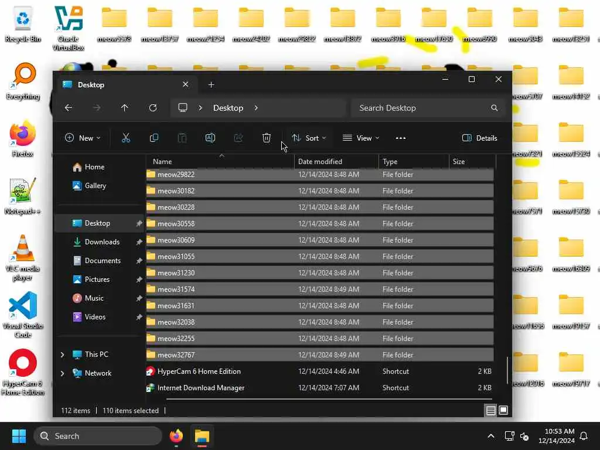Click the PC monitor icon in address bar

(x=183, y=108)
